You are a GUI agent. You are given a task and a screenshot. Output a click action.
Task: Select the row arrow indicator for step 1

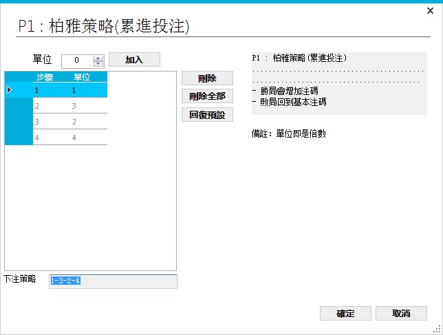click(10, 90)
